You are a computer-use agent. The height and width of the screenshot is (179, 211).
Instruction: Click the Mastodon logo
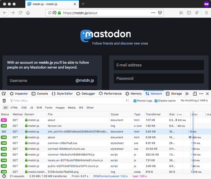pyautogui.click(x=105, y=36)
